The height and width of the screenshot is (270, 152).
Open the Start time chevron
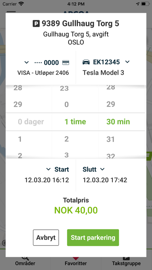[48, 170]
